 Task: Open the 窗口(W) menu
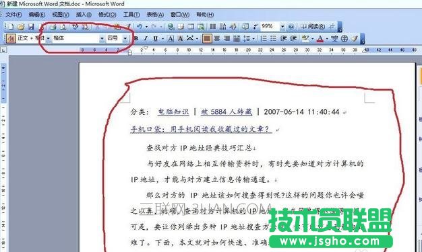point(180,15)
